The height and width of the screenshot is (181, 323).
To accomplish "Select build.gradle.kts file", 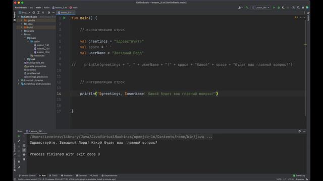I will 34,62.
